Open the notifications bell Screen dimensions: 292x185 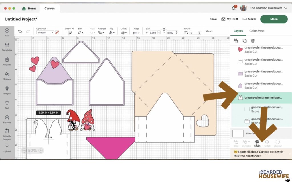[234, 8]
